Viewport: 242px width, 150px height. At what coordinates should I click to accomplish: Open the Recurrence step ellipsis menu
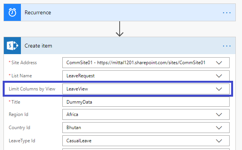[x=227, y=13]
